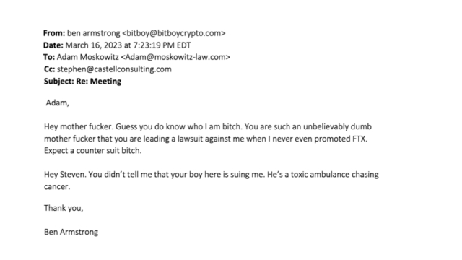Click the words "Hey Steven." in the body

pos(65,175)
